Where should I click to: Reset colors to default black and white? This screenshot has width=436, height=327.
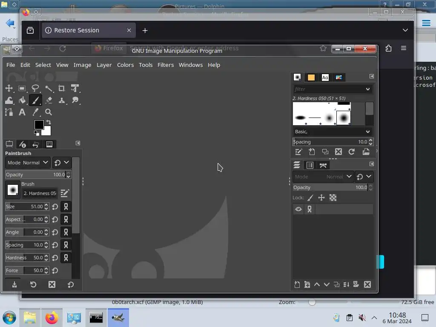(x=37, y=133)
